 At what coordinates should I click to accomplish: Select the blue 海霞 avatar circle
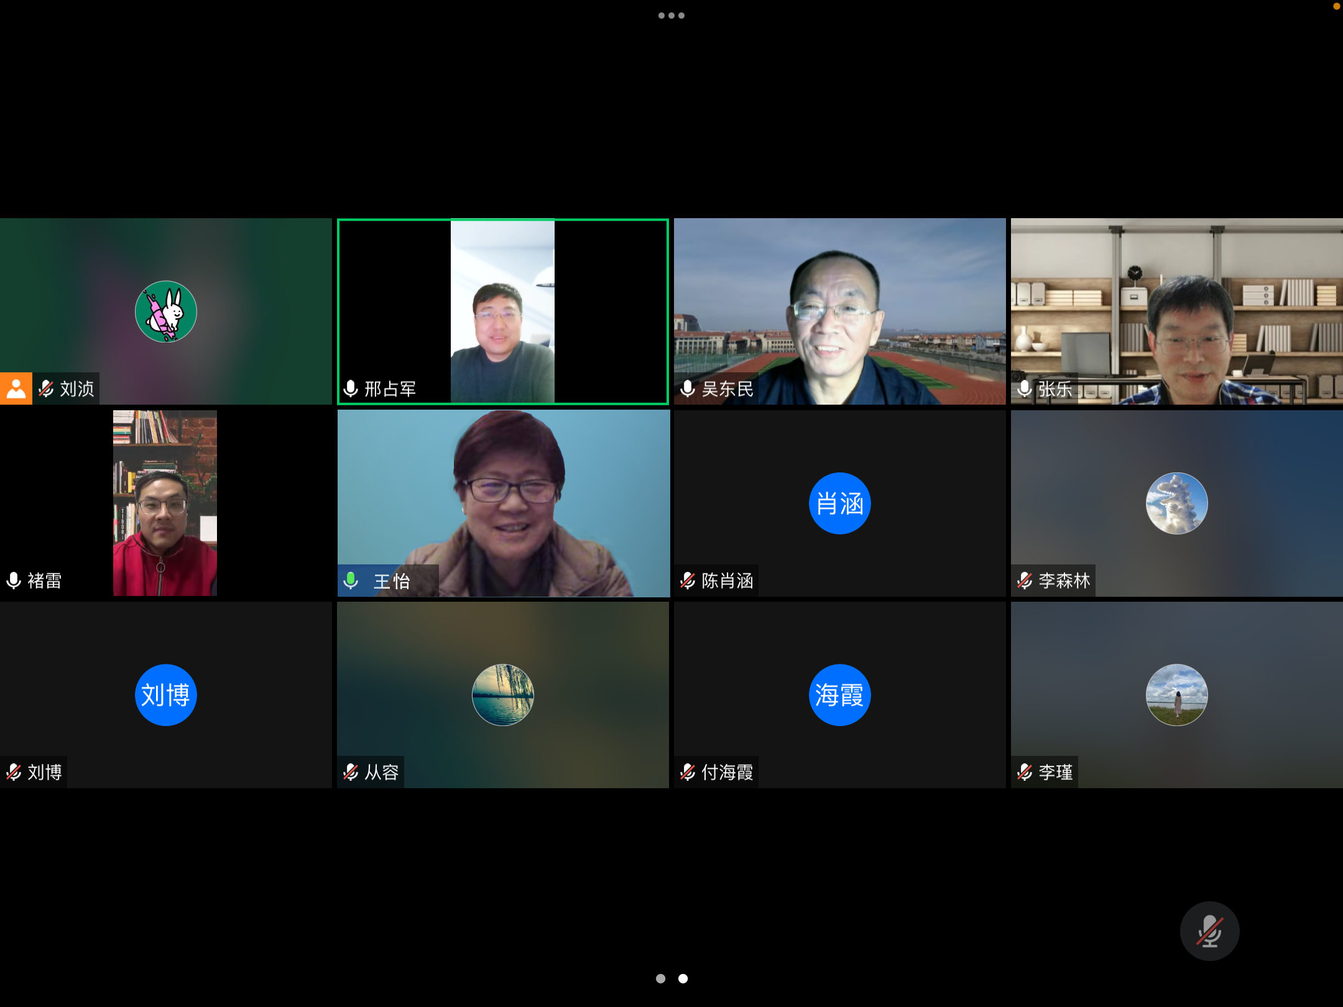839,694
